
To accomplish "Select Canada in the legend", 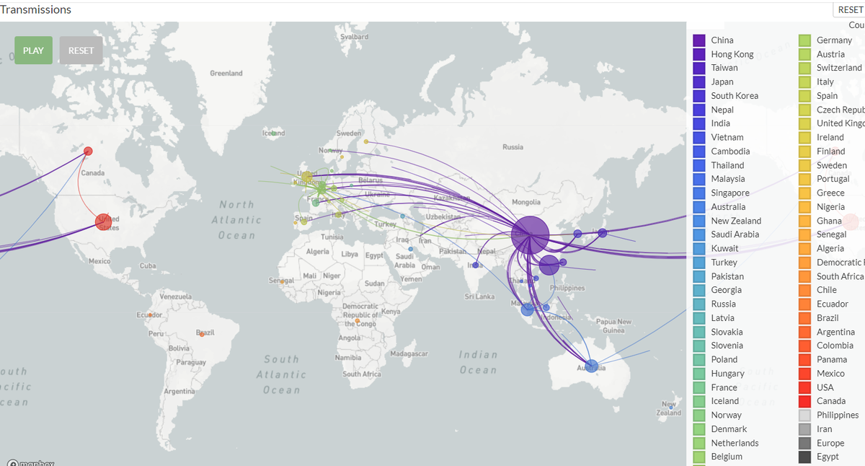I will click(x=831, y=401).
